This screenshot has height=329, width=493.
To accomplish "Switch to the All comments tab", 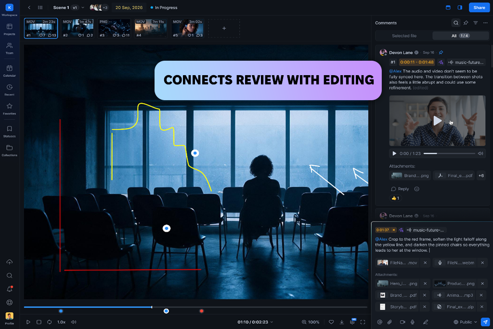I will tap(461, 36).
